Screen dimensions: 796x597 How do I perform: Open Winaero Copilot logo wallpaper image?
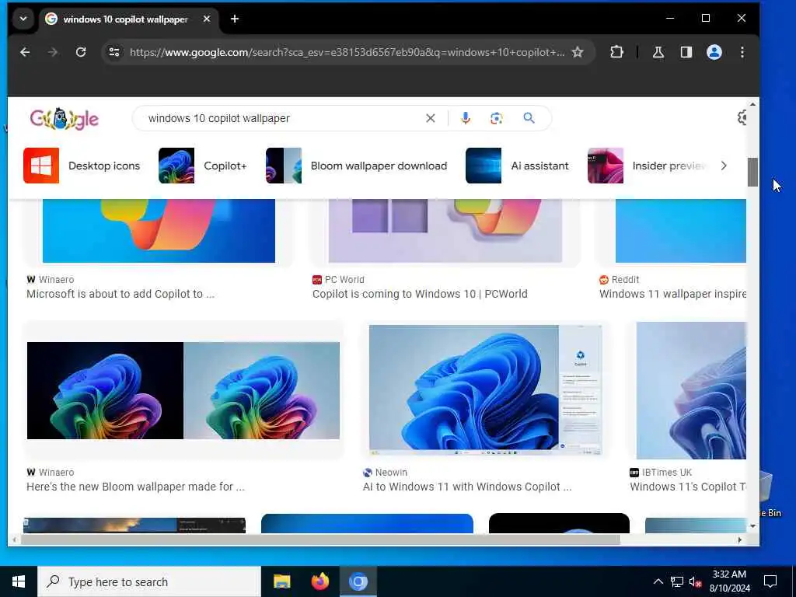(x=159, y=231)
